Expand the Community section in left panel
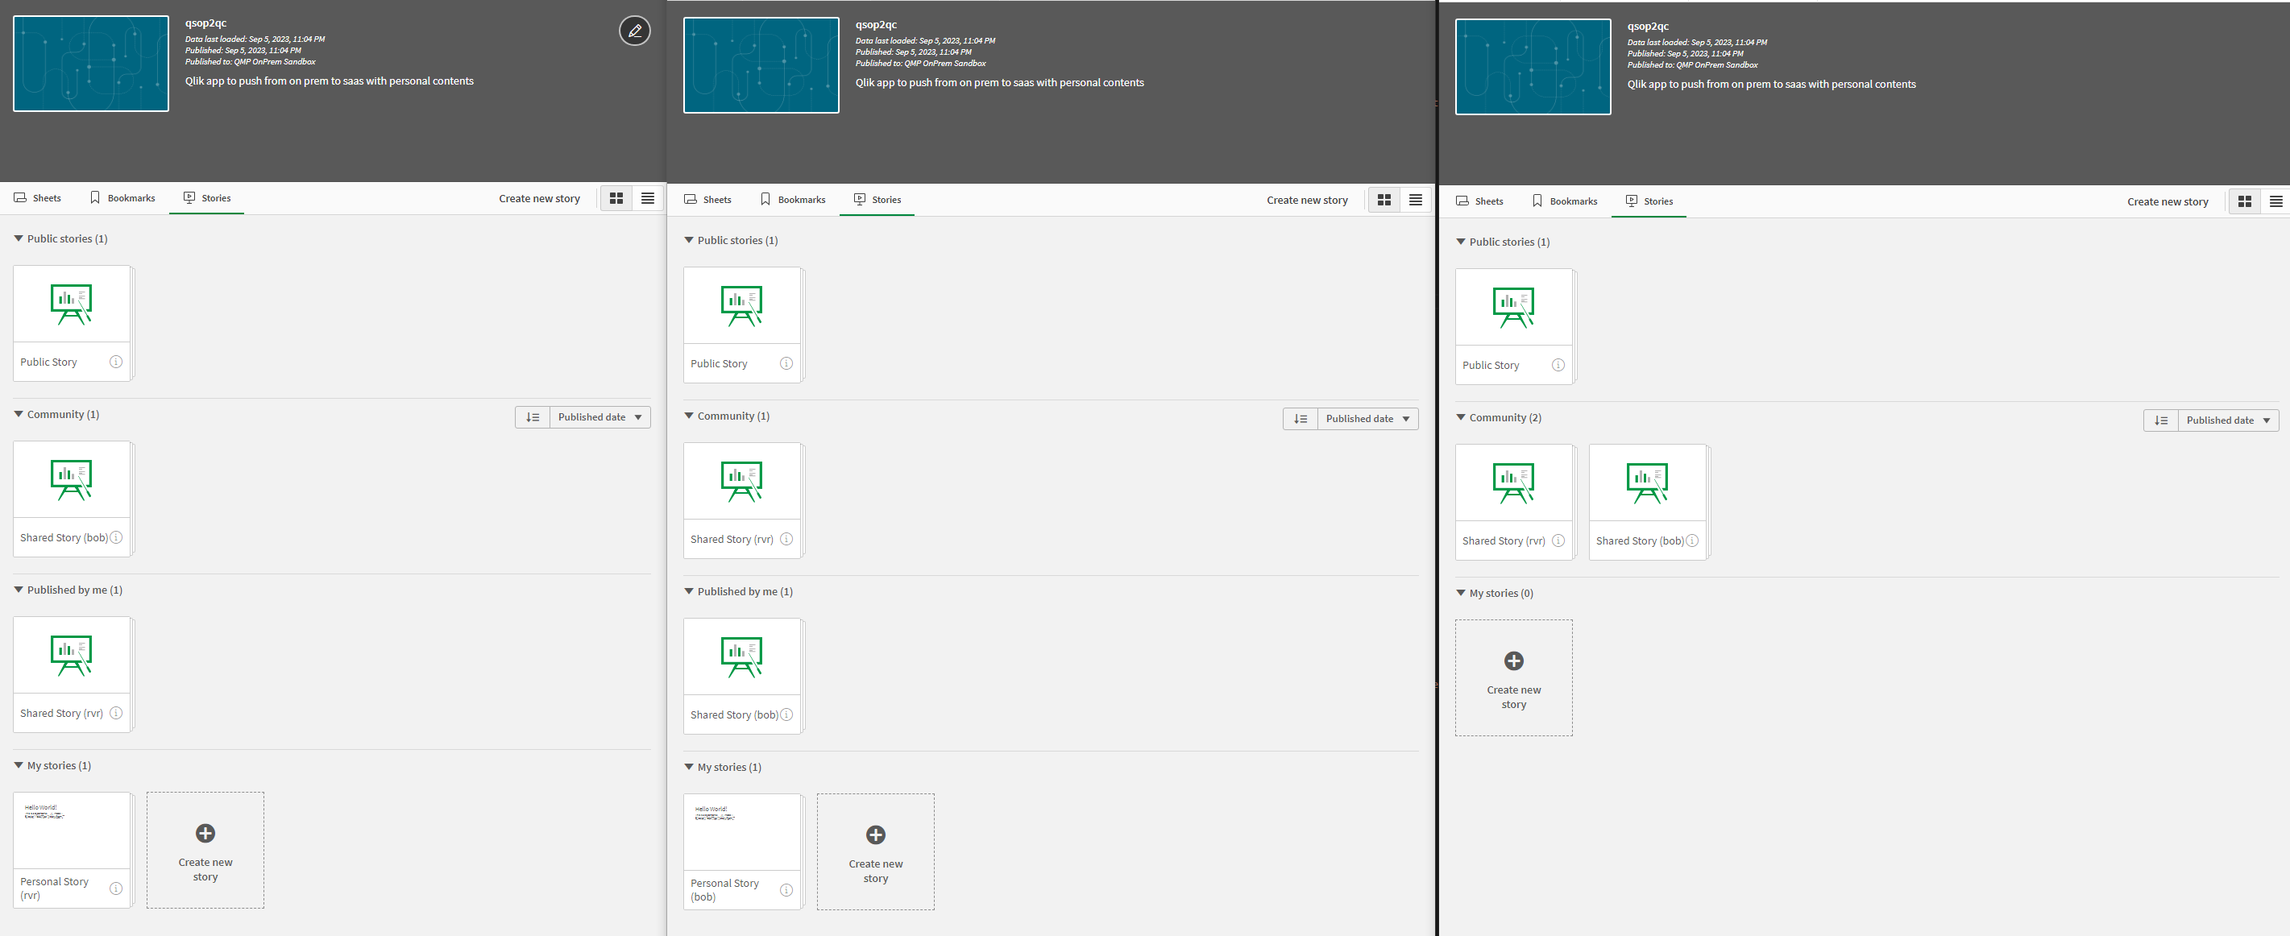The image size is (2290, 936). coord(18,413)
